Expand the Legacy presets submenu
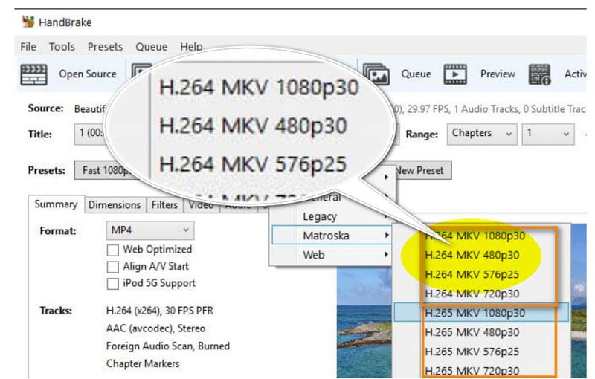Image resolution: width=595 pixels, height=379 pixels. (x=331, y=216)
